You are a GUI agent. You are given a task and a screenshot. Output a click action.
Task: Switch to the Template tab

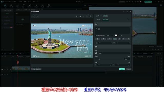(98, 16)
